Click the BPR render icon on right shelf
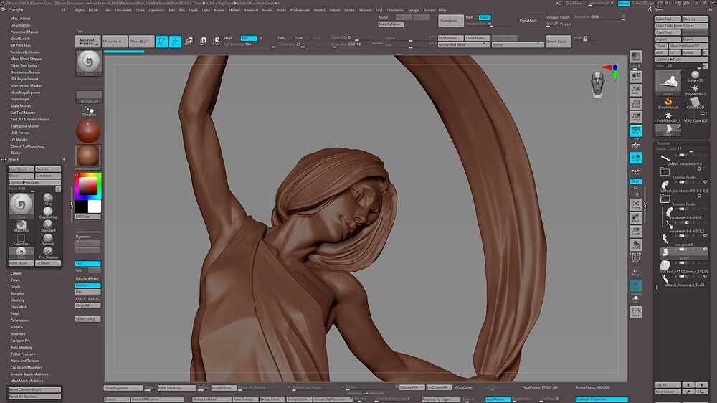 pyautogui.click(x=635, y=57)
